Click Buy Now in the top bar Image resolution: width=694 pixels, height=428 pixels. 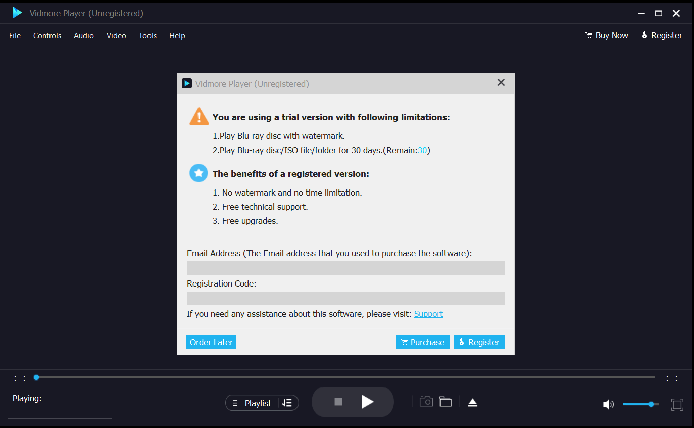607,35
